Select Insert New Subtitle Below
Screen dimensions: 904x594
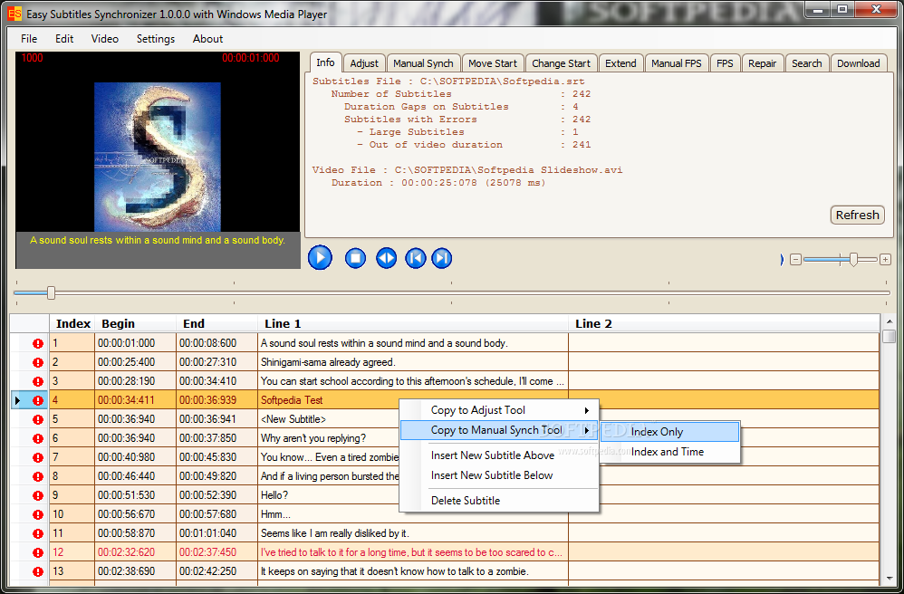coord(499,475)
